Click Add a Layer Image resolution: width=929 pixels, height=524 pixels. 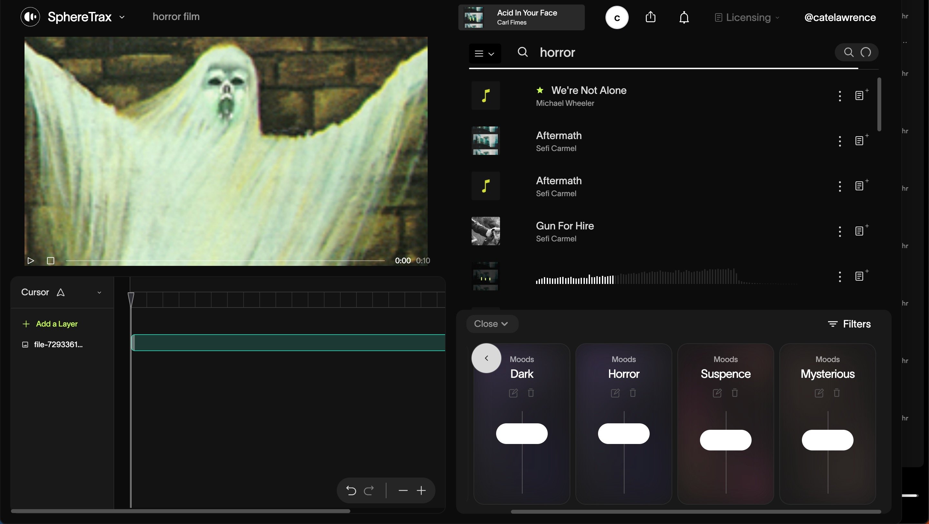50,324
